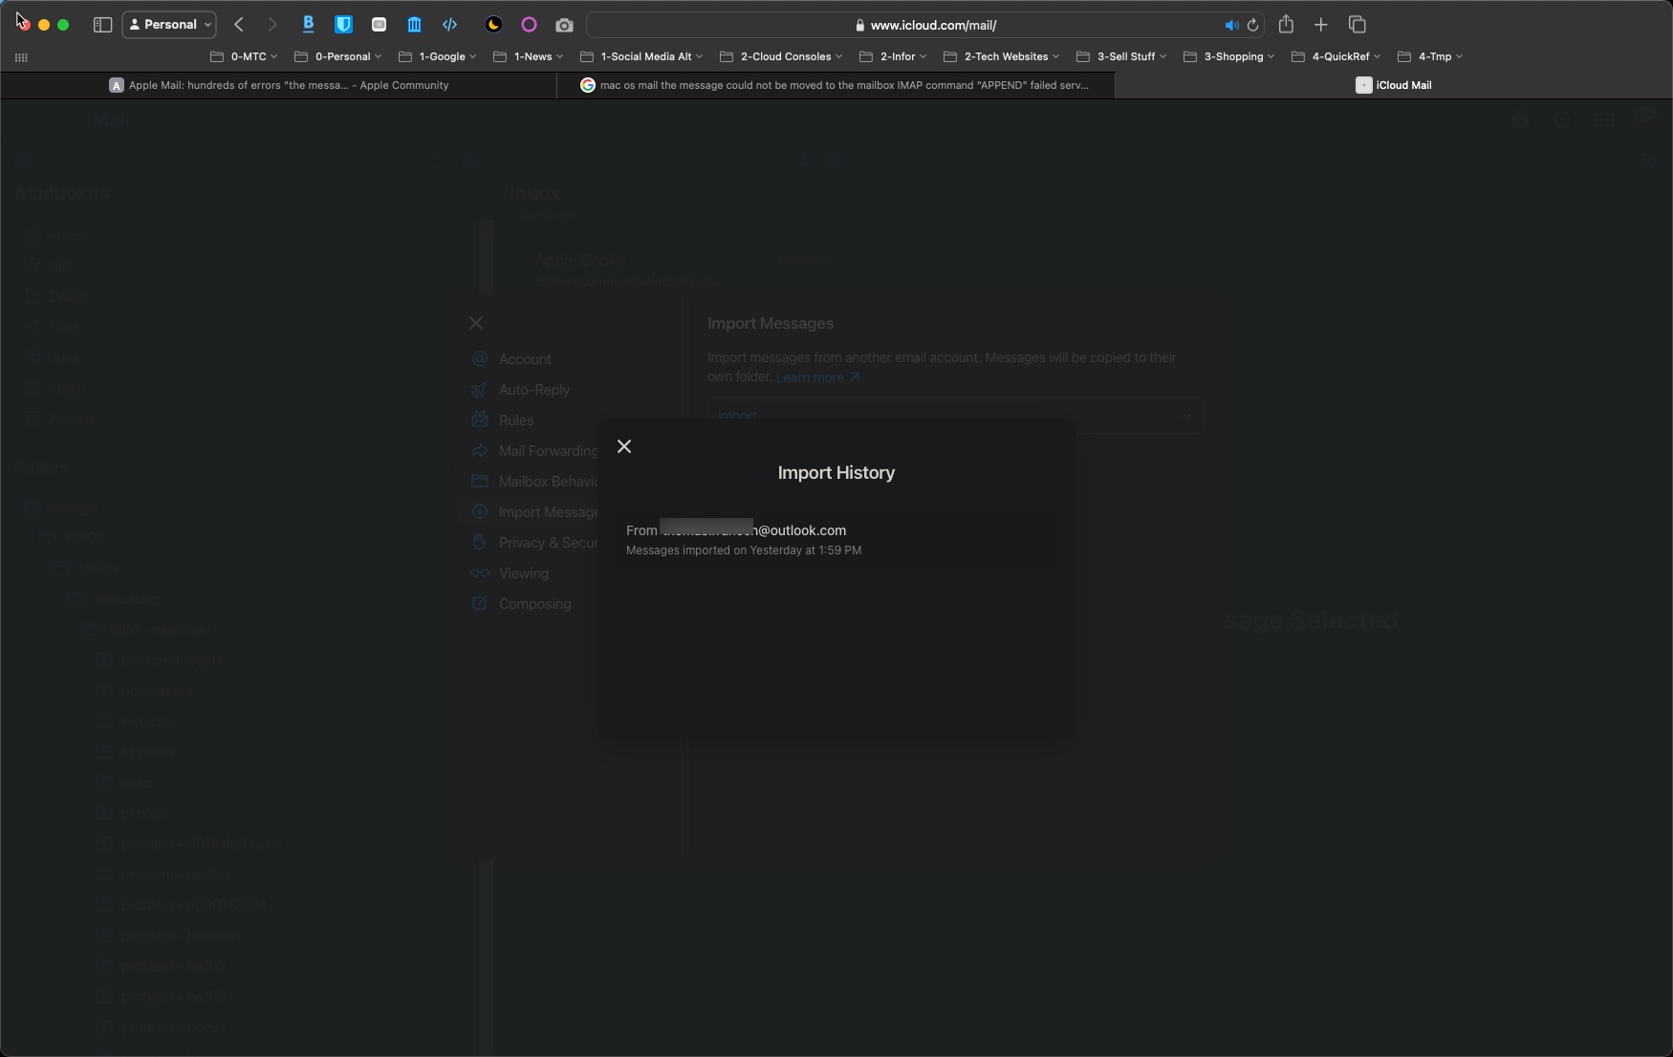Open the 4-QuickRef bookmarks folder
Viewport: 1673px width, 1057px height.
coord(1336,56)
